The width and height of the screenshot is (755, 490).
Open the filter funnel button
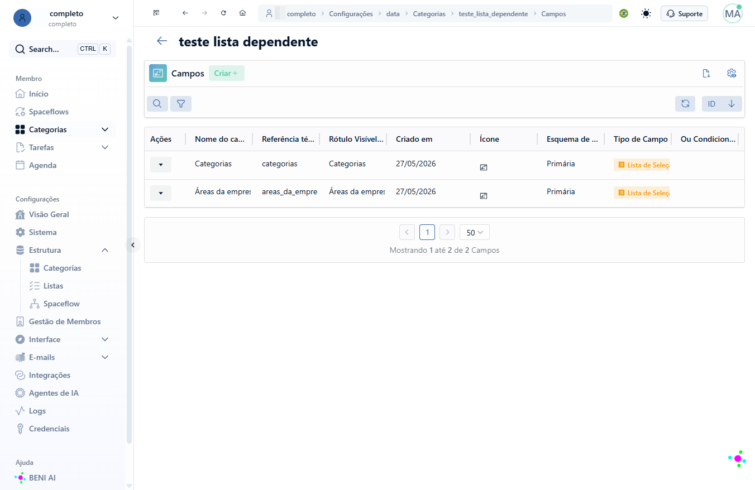click(181, 104)
